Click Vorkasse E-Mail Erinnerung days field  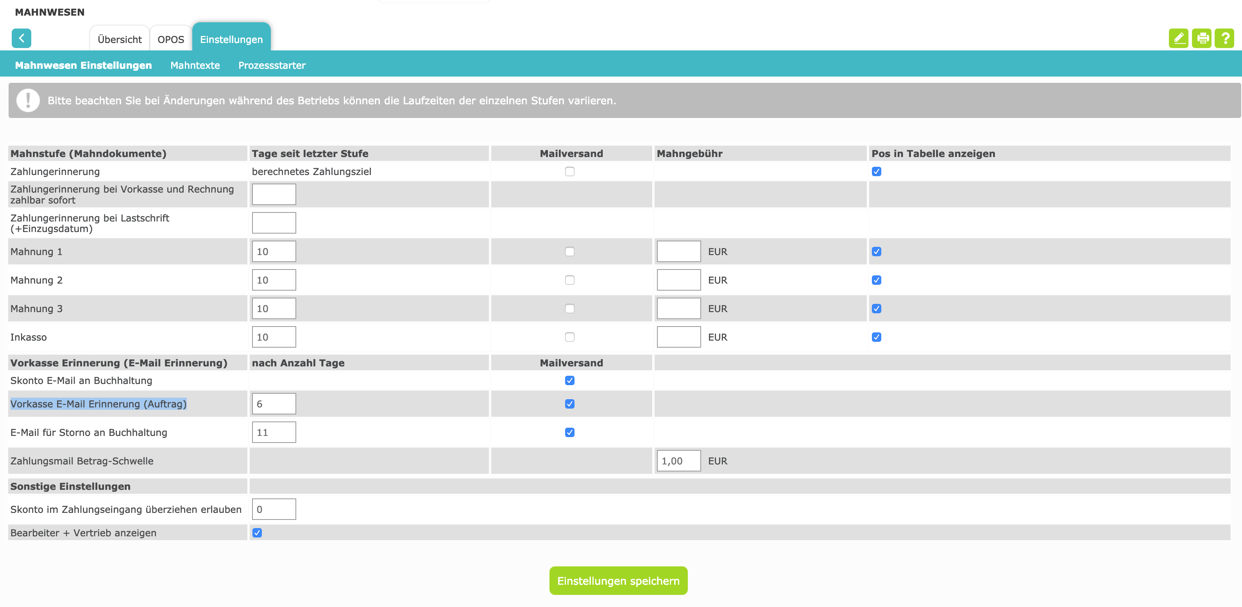(274, 404)
